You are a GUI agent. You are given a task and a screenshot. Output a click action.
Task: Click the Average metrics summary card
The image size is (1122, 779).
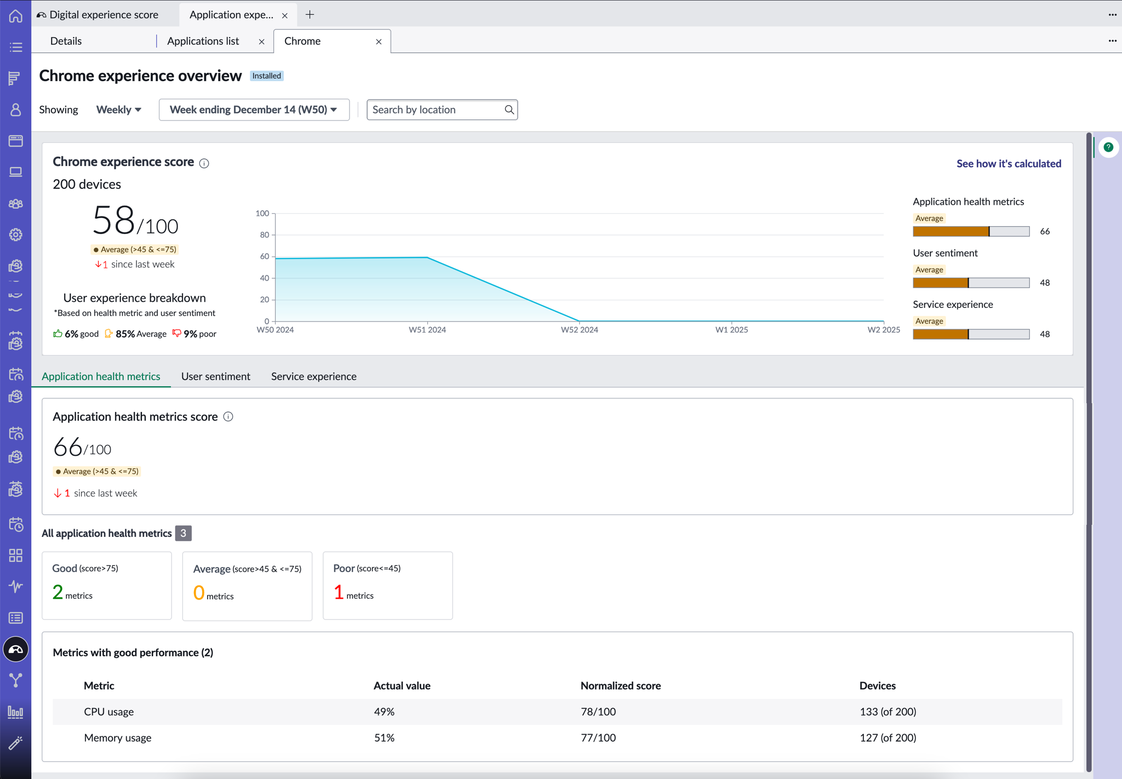pyautogui.click(x=247, y=586)
